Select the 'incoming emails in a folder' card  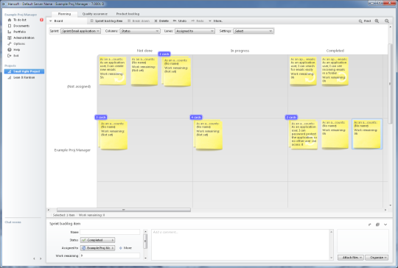(x=335, y=71)
